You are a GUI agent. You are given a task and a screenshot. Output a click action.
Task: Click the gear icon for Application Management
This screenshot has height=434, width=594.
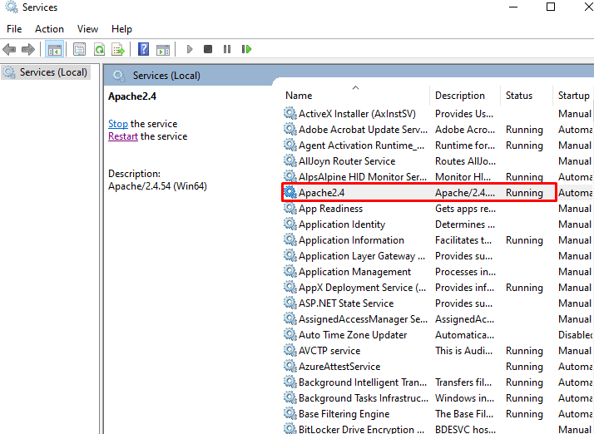tap(290, 271)
